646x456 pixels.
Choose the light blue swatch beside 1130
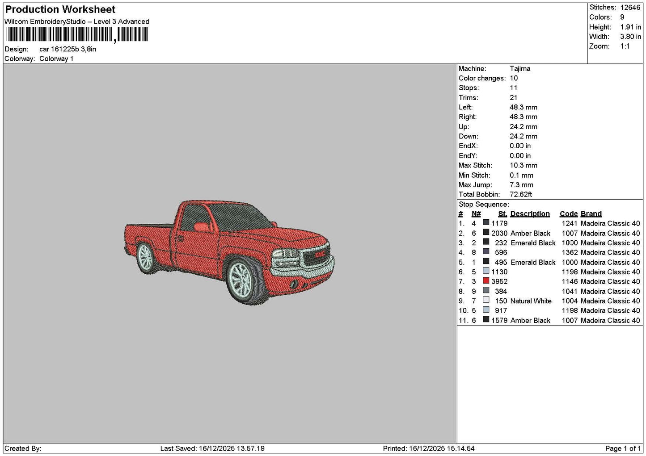pos(486,272)
